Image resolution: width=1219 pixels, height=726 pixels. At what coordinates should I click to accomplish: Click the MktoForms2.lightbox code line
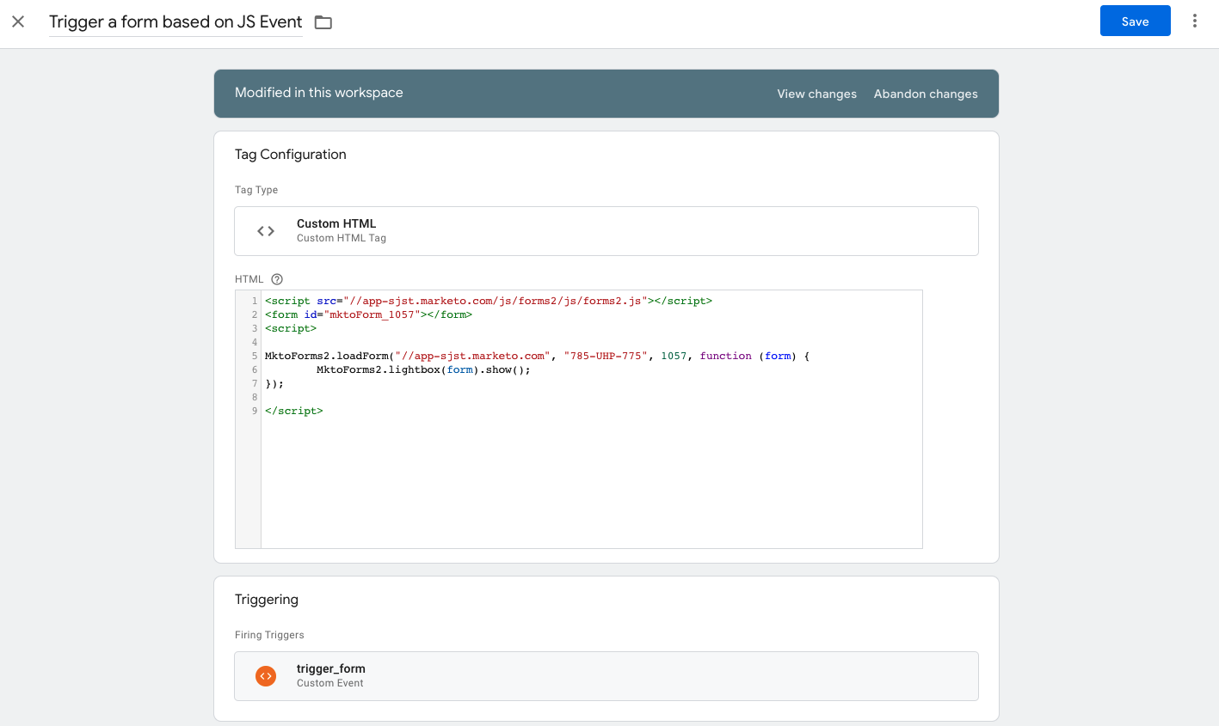423,369
